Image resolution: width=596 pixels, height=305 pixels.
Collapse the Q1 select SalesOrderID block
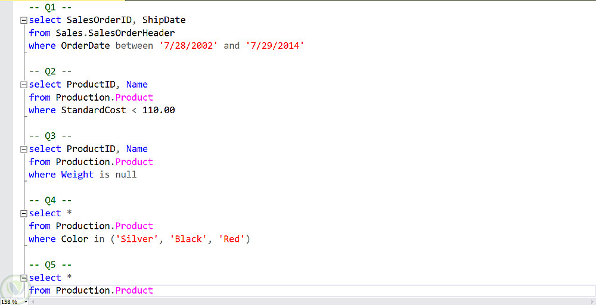click(x=24, y=20)
